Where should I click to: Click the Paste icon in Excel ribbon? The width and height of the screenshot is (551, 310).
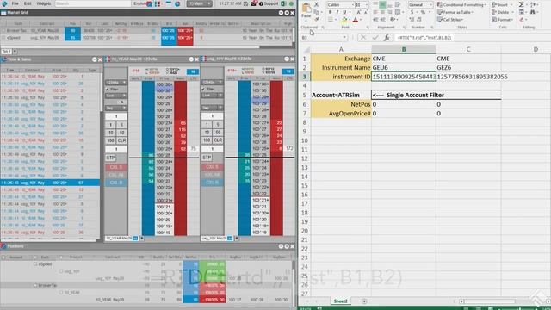(306, 8)
